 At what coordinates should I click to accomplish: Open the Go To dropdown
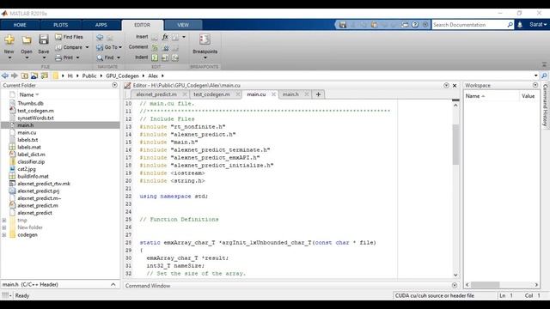(109, 47)
